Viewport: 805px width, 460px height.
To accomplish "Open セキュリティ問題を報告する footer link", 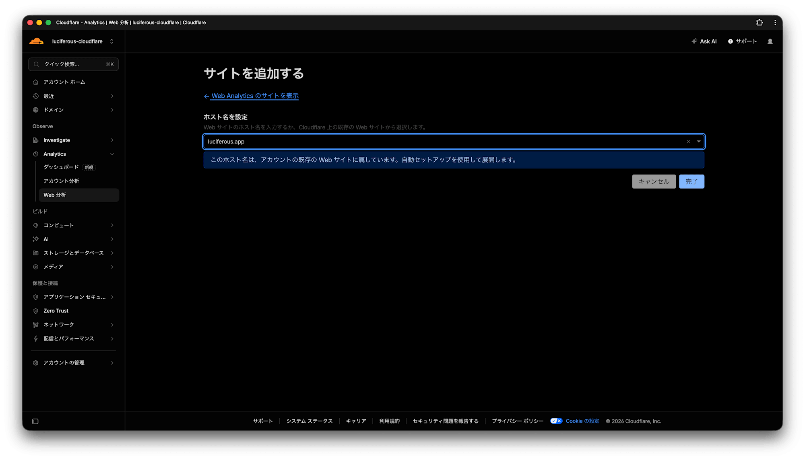I will (x=446, y=421).
